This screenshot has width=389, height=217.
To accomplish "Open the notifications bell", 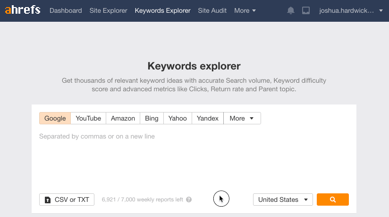I will click(291, 10).
